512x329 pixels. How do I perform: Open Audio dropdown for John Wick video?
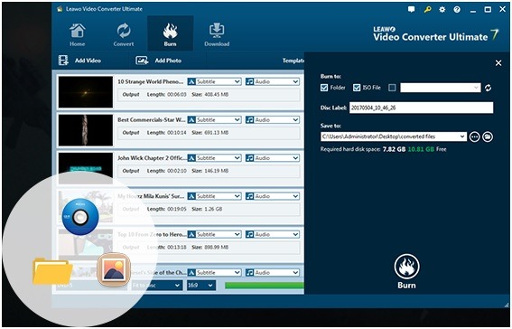[273, 158]
